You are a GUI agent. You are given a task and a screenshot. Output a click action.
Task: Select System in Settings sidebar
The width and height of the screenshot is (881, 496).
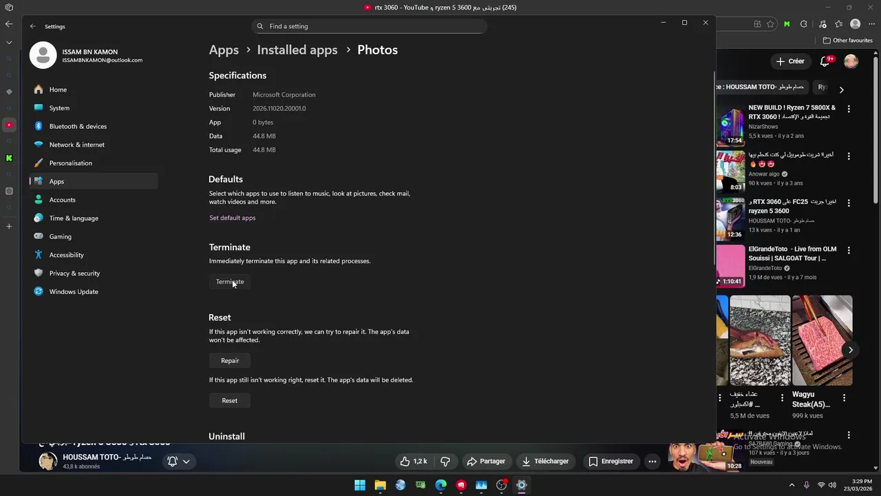tap(94, 108)
